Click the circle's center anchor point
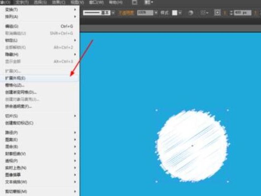This screenshot has width=261, height=196. [x=192, y=146]
